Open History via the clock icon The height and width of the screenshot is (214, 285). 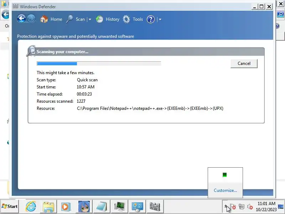tap(99, 19)
